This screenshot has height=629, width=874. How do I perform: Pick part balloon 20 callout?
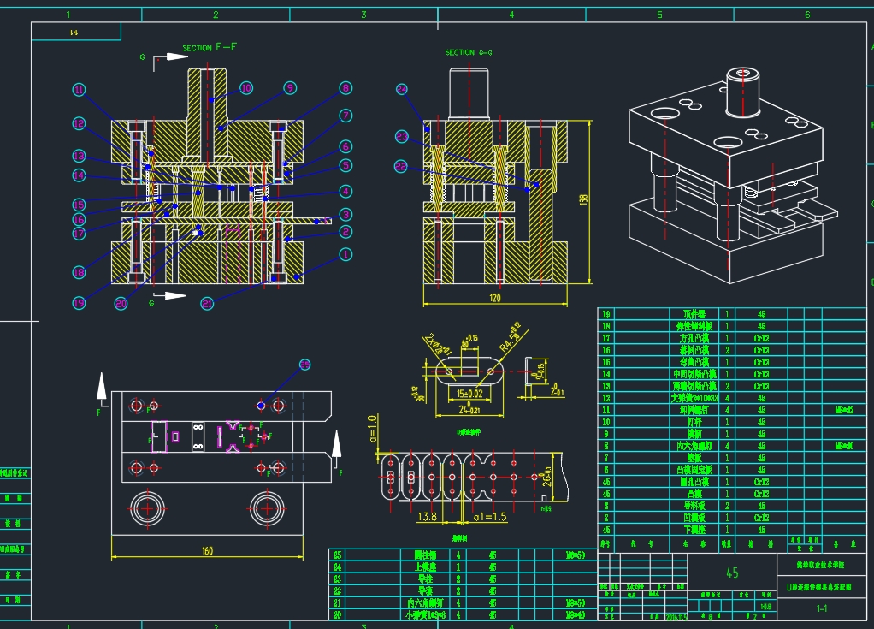point(121,303)
